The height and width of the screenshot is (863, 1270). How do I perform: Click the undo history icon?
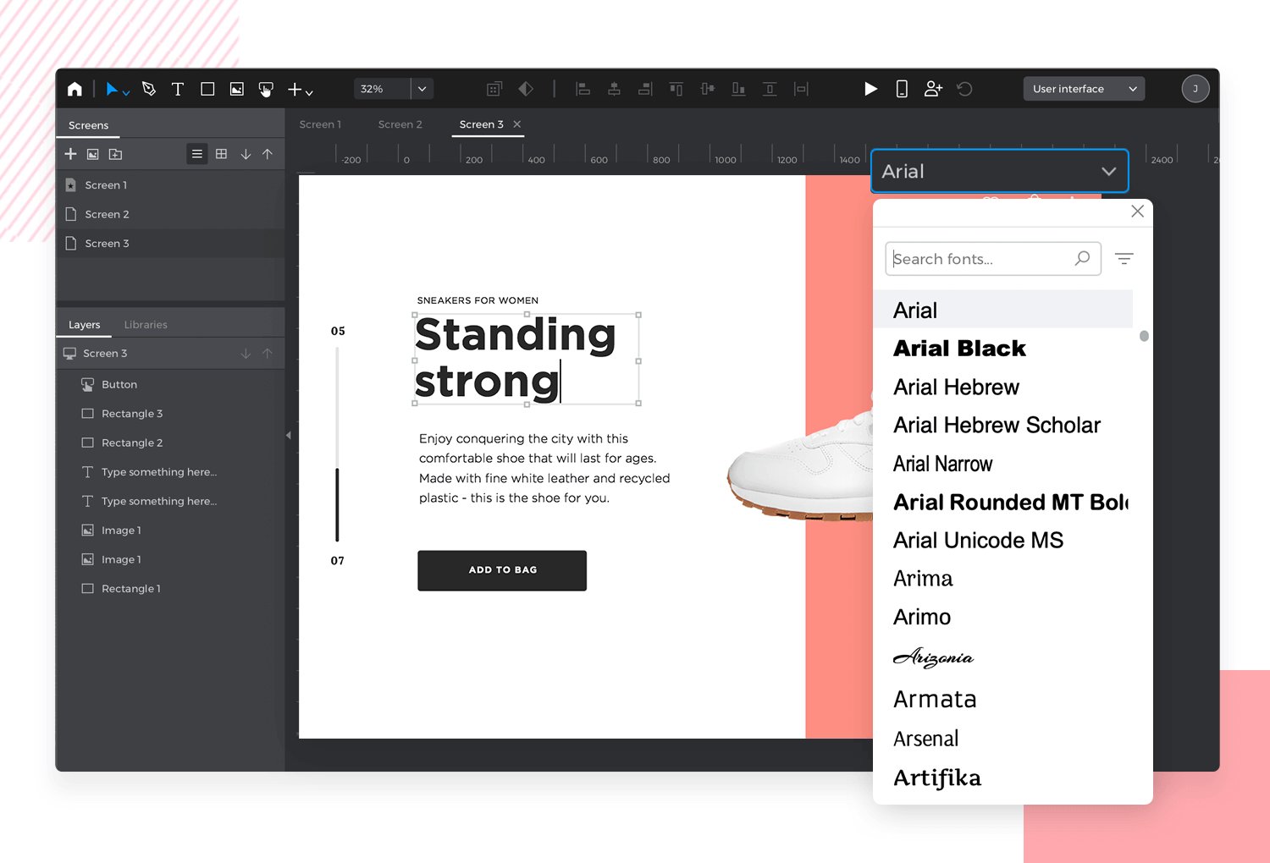[x=964, y=89]
